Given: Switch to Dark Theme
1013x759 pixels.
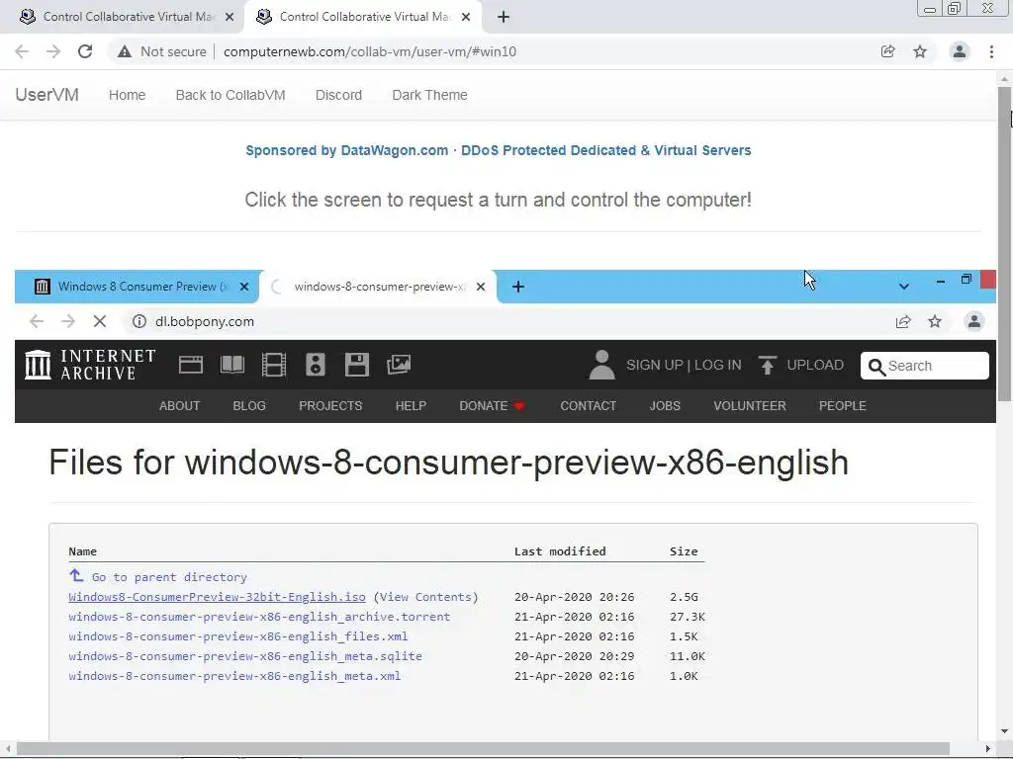Looking at the screenshot, I should pos(429,95).
